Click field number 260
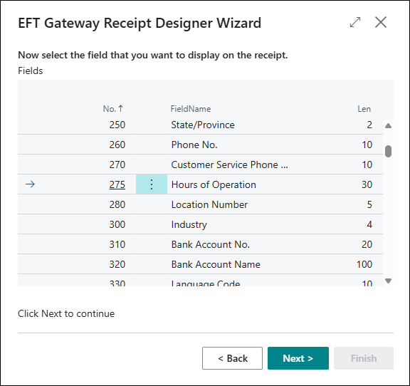410x386 pixels. (x=117, y=145)
